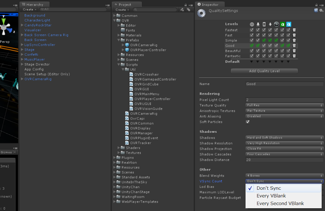325x211 pixels.
Task: Click the QualitySettings large gear icon
Action: point(201,13)
